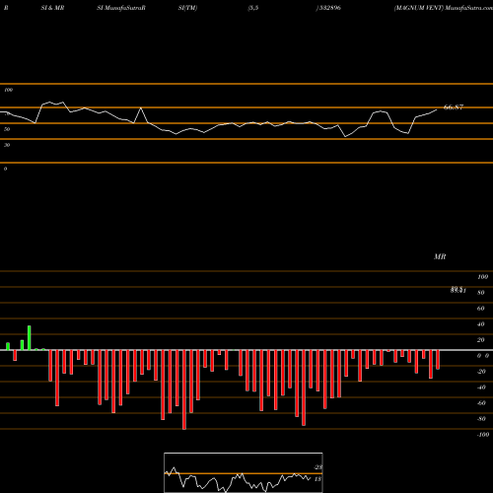Click the '50' label on the RSI axis
Image resolution: width=493 pixels, height=493 pixels.
pos(7,129)
